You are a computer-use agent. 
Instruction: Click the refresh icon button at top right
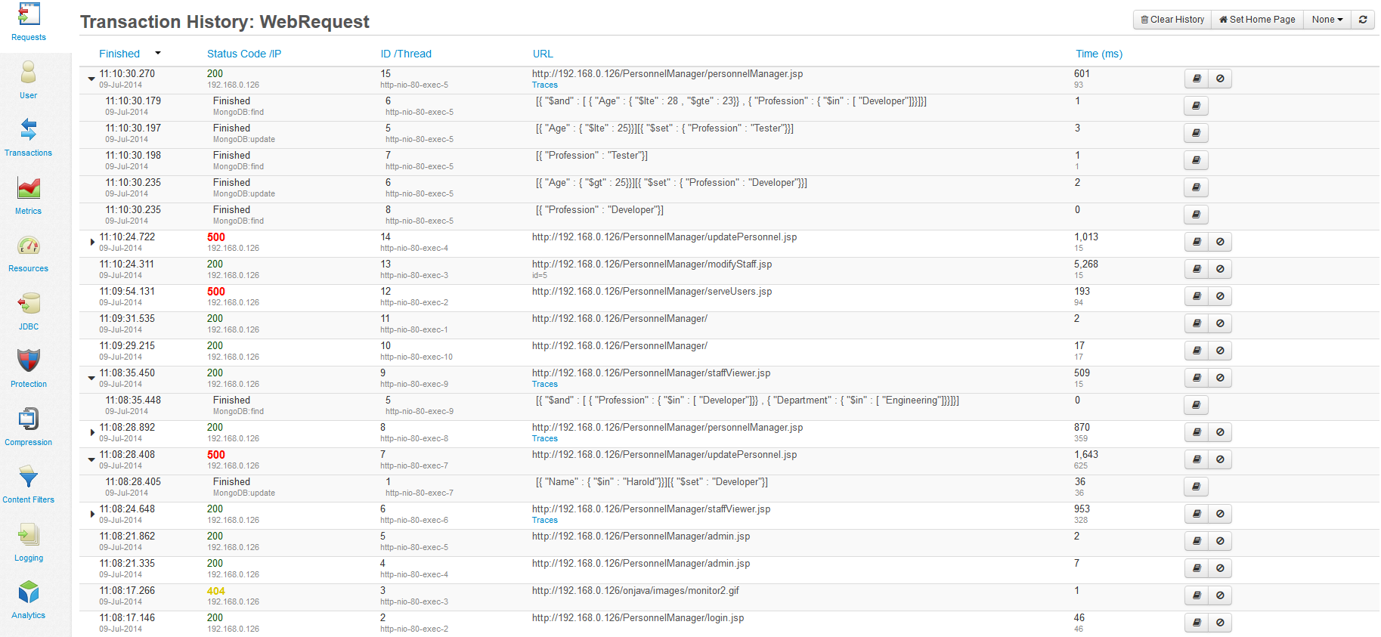pyautogui.click(x=1362, y=20)
